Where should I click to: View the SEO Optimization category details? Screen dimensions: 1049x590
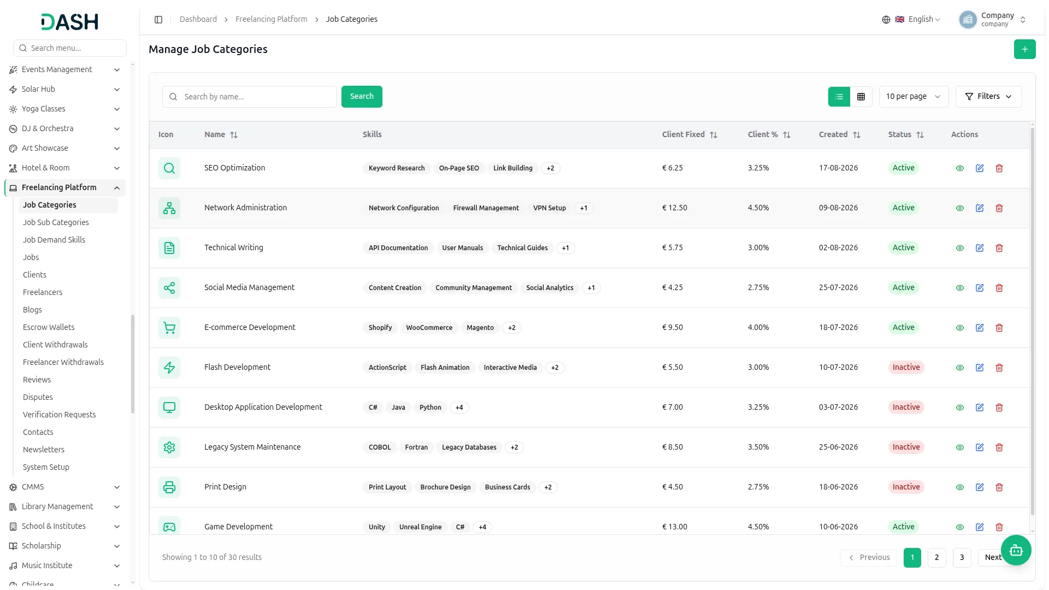pos(960,168)
